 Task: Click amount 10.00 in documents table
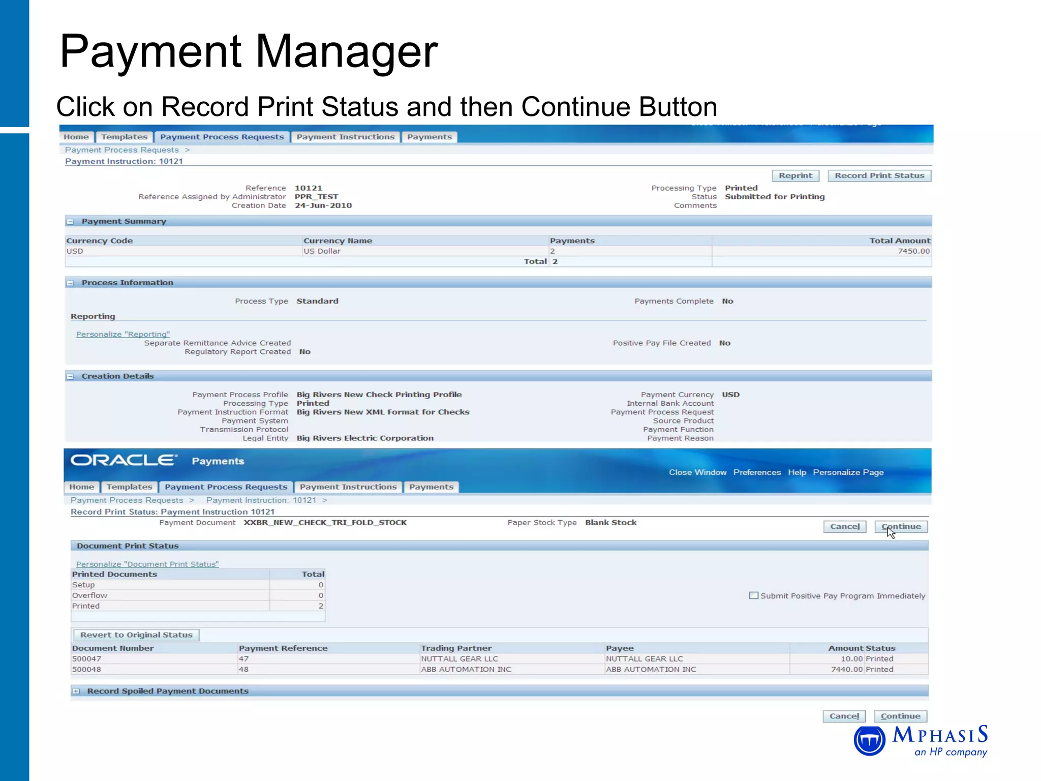click(852, 659)
